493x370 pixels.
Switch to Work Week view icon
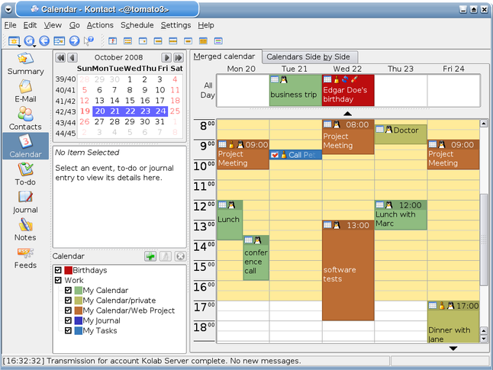[x=158, y=41]
